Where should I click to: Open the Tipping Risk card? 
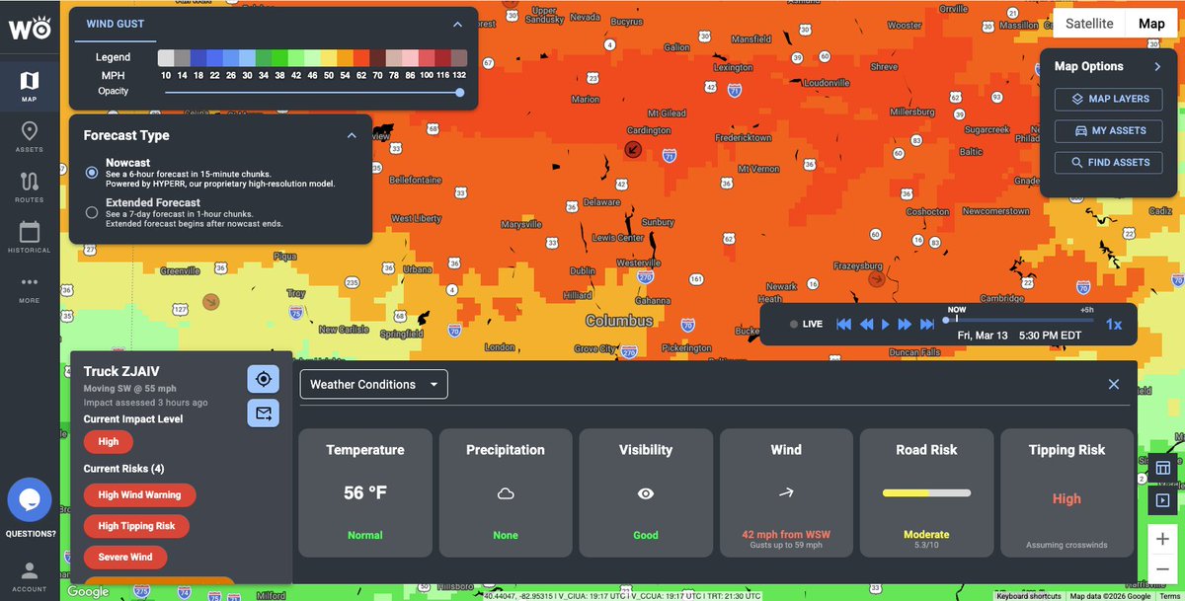[x=1066, y=492]
